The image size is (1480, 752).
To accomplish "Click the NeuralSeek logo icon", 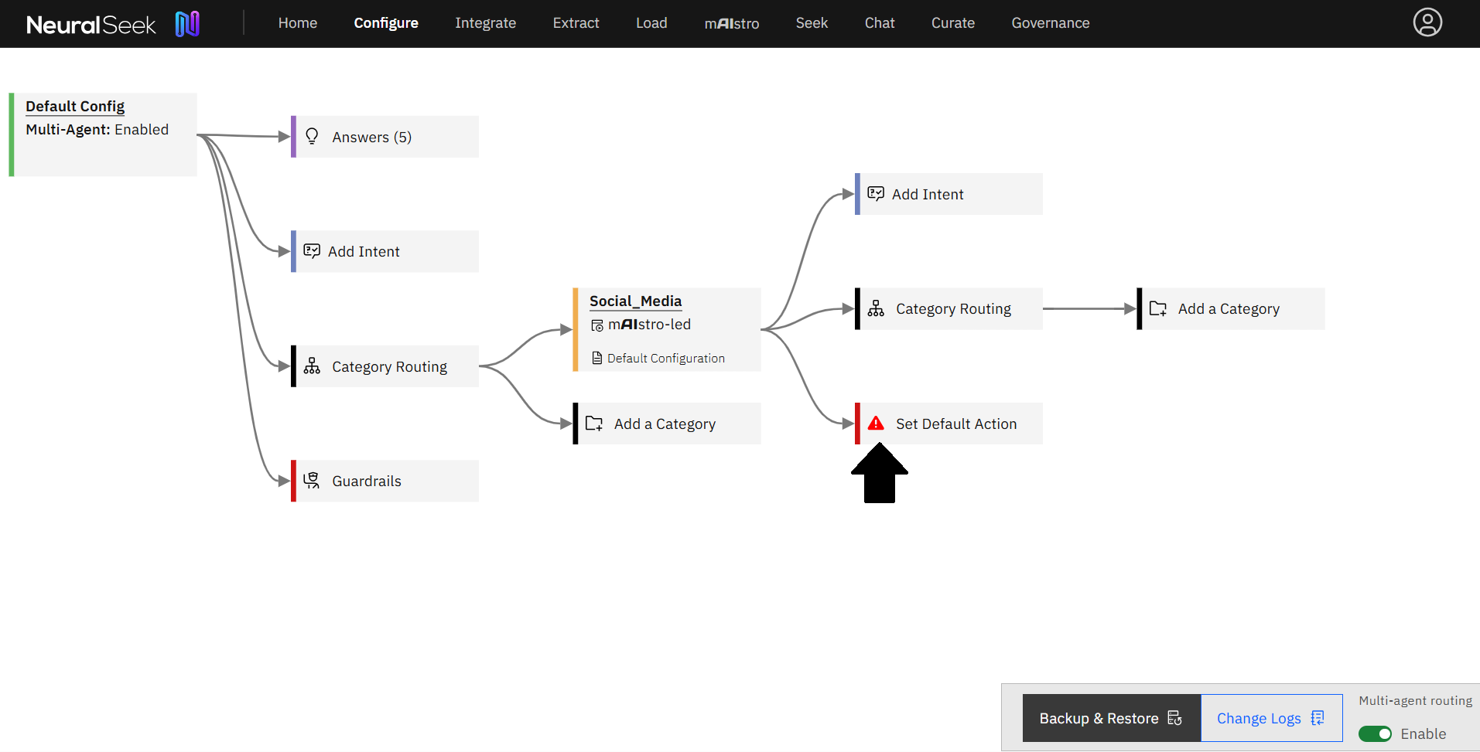I will pos(187,24).
